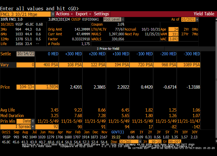
Task: Click the WAC 3.892 field
Action: (173, 39)
